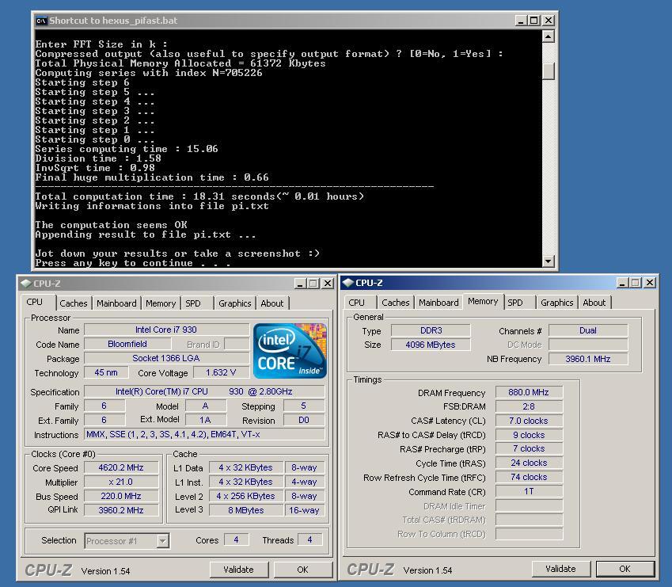Click the FSB:DRAM value '2:8'
This screenshot has height=587, width=672.
pyautogui.click(x=529, y=406)
